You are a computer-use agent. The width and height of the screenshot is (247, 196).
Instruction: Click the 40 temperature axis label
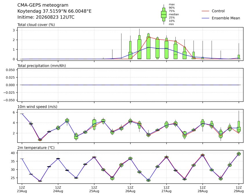tap(13, 153)
